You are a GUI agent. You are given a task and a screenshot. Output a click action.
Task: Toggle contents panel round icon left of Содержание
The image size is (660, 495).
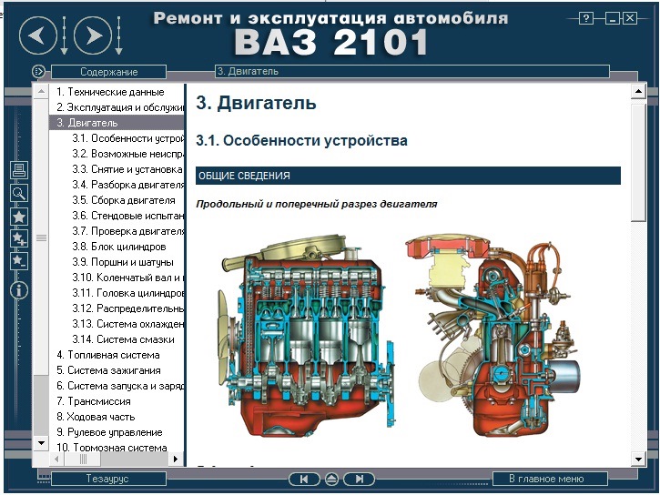(x=38, y=72)
